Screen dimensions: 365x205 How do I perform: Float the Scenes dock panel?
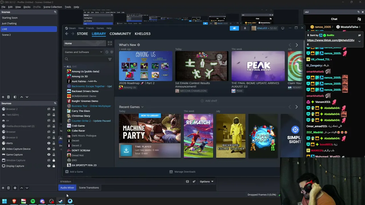click(55, 12)
